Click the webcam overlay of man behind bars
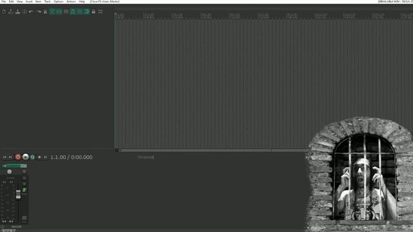This screenshot has width=413, height=232. point(359,174)
